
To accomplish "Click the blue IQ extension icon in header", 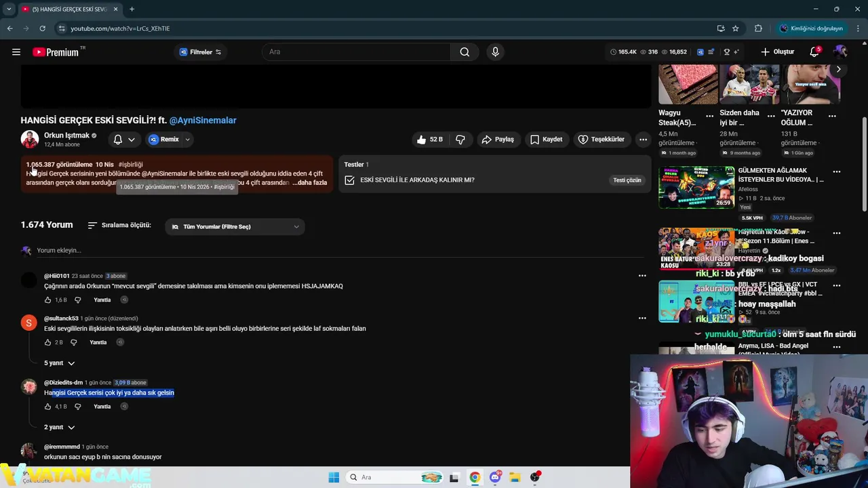I will (x=701, y=52).
